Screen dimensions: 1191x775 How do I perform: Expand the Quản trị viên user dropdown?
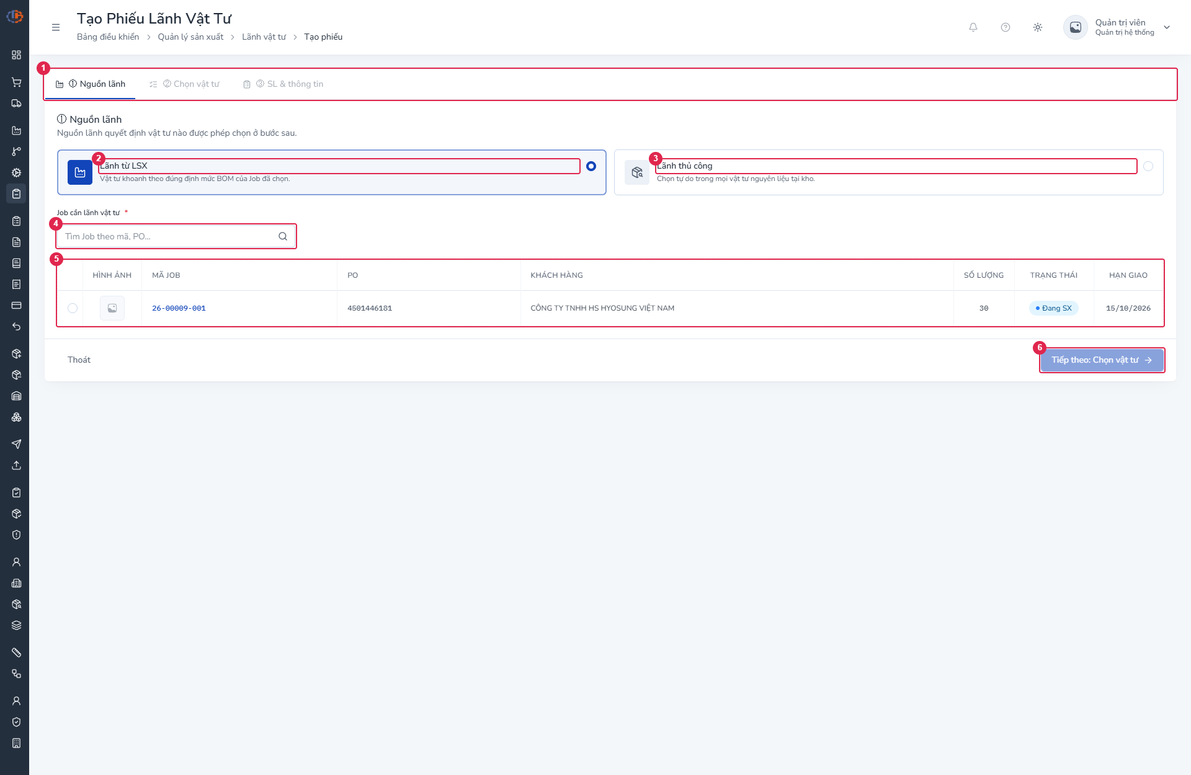1167,27
